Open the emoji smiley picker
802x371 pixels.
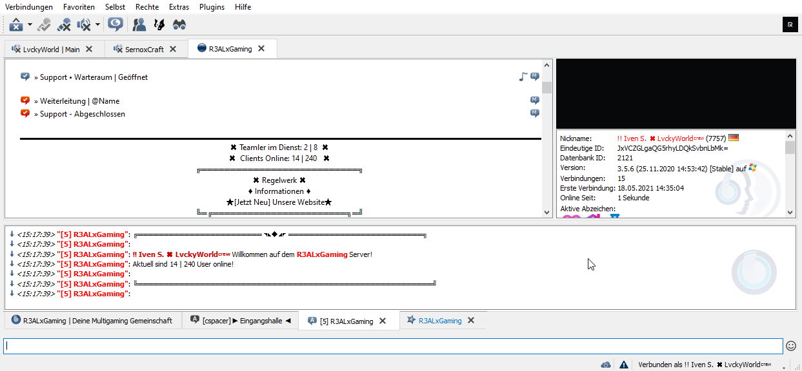coord(791,346)
